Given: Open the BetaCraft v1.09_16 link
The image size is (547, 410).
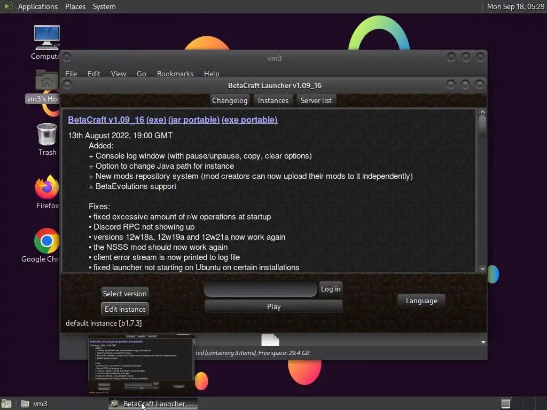Looking at the screenshot, I should (106, 120).
